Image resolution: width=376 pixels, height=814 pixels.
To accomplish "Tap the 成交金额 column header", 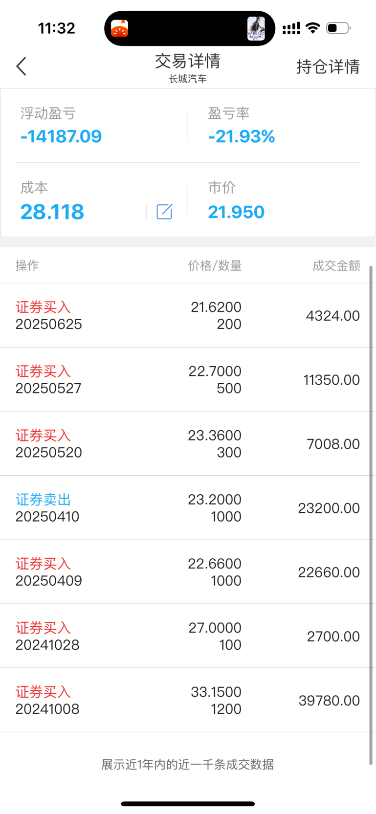I will pos(336,265).
